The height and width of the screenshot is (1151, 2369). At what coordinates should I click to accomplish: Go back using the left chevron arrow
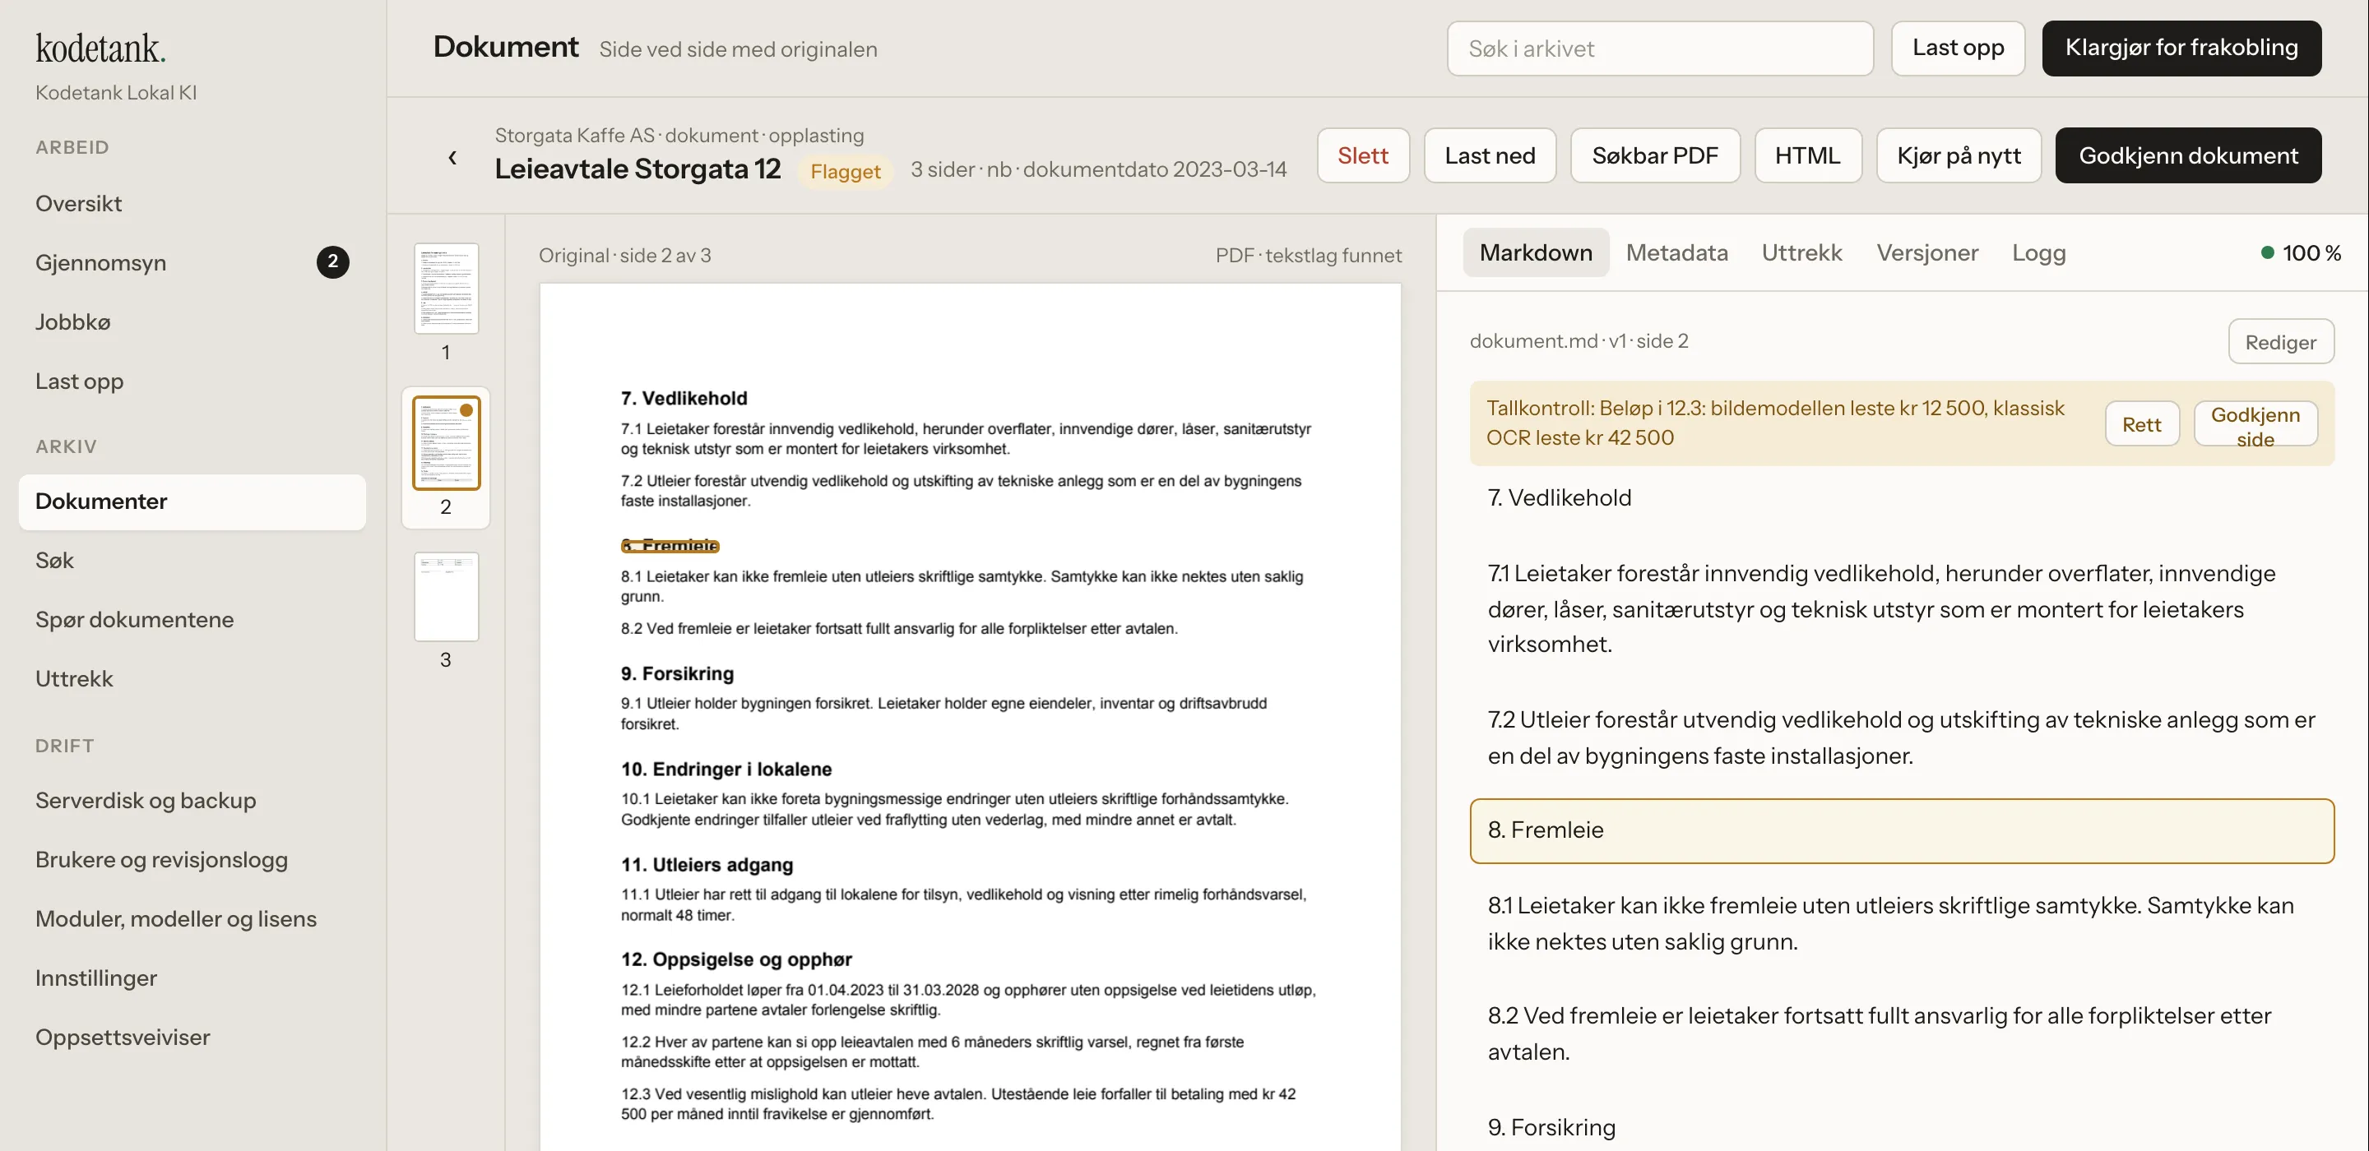pyautogui.click(x=452, y=157)
